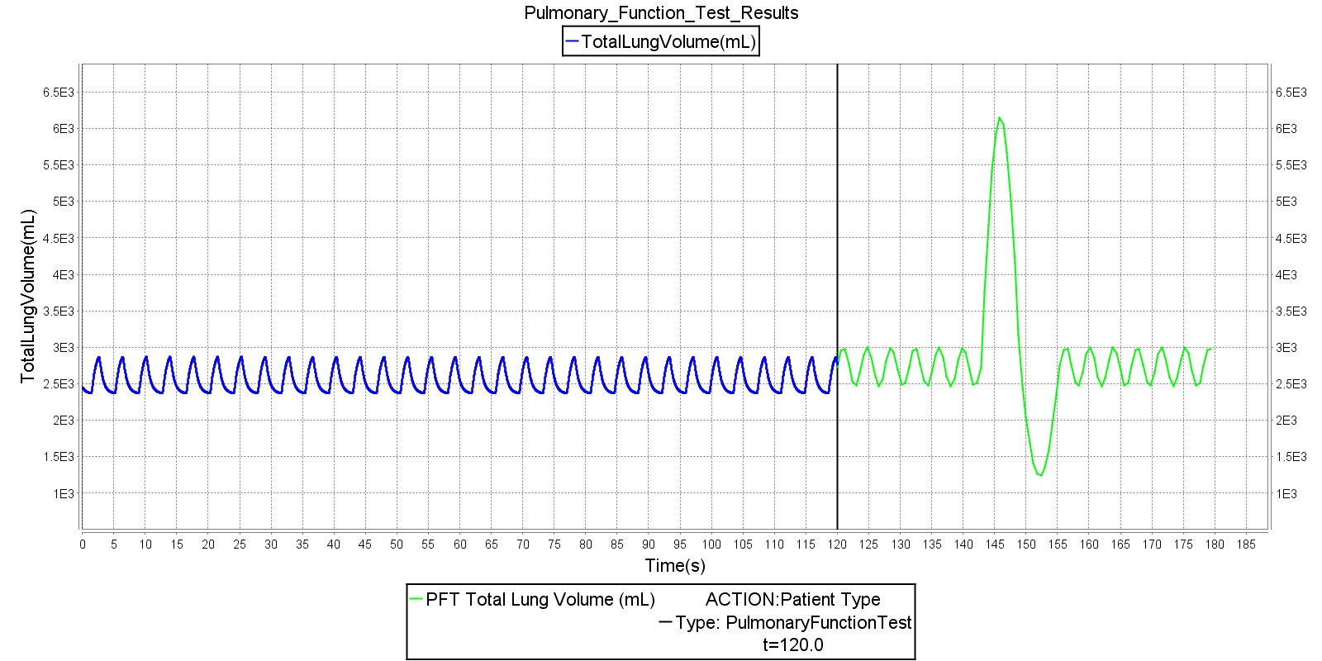Click the green trough near 1.5E3 at 152s
The height and width of the screenshot is (661, 1322).
1039,473
